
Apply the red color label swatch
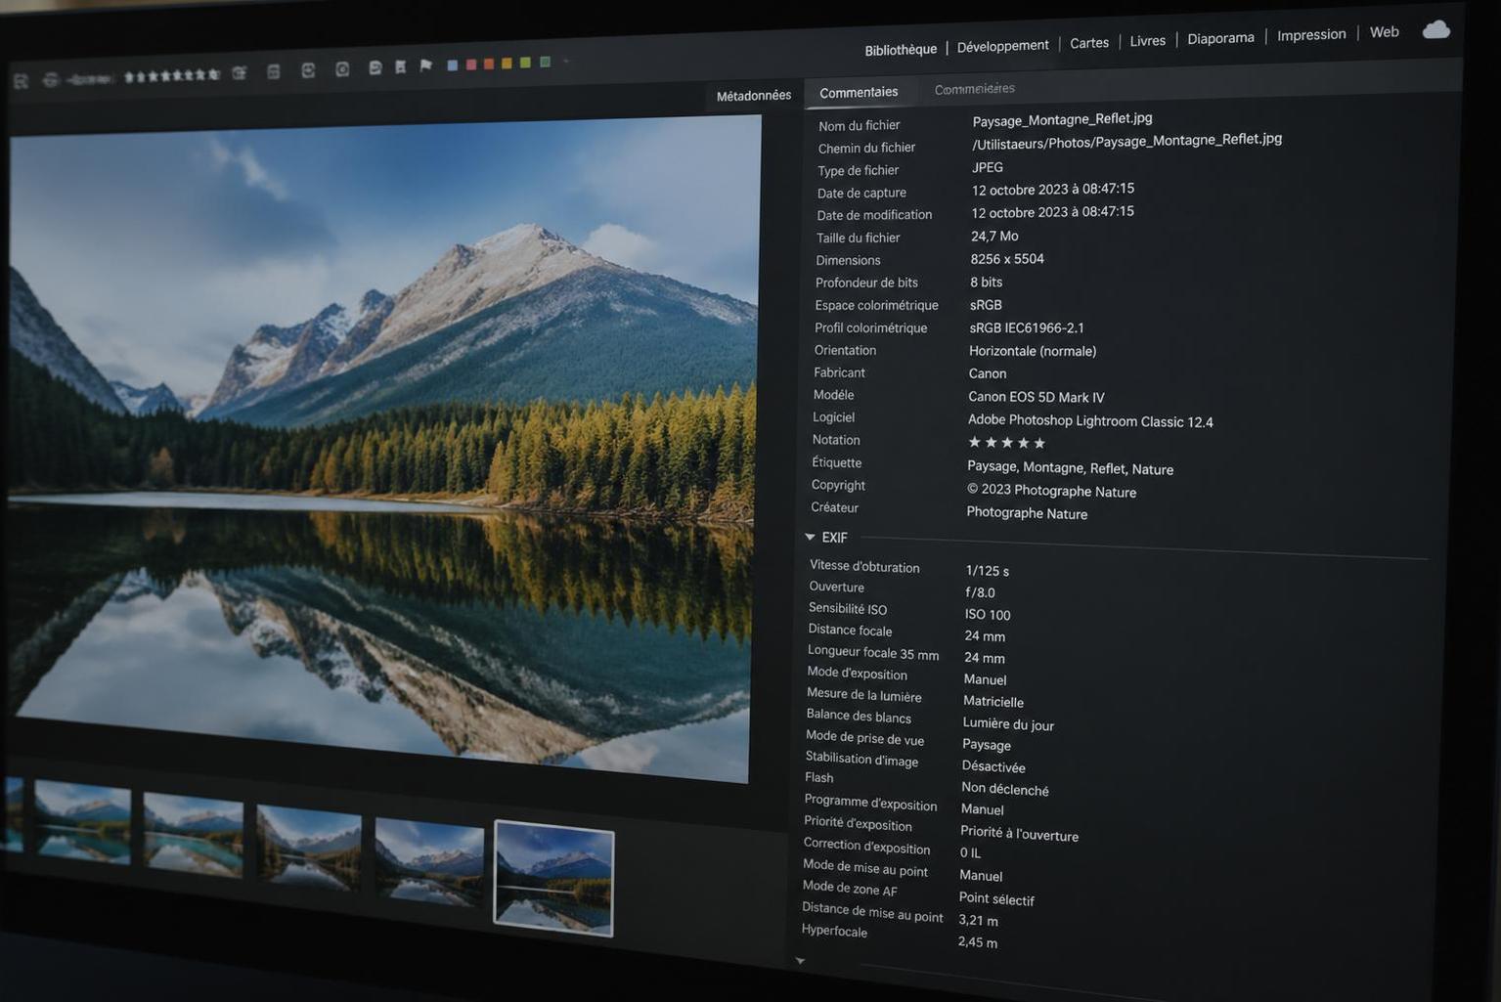[470, 63]
